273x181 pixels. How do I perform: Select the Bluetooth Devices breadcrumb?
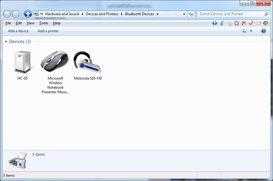coord(139,14)
